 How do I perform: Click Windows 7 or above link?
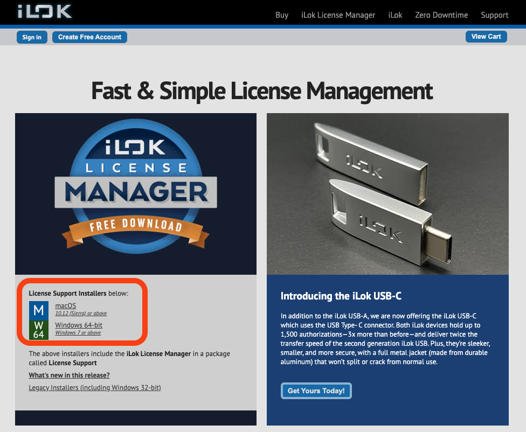(78, 333)
